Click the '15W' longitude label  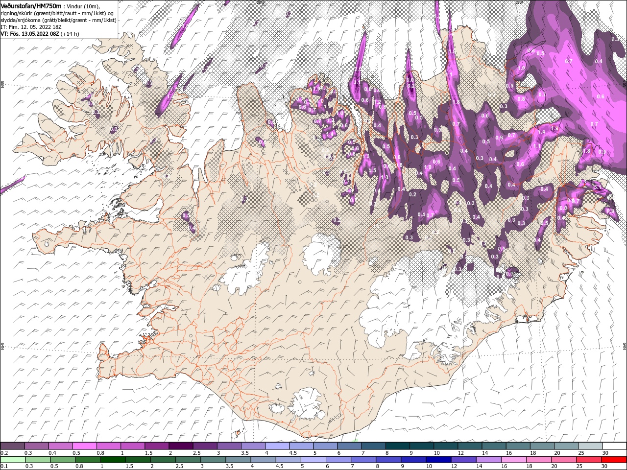coord(520,2)
